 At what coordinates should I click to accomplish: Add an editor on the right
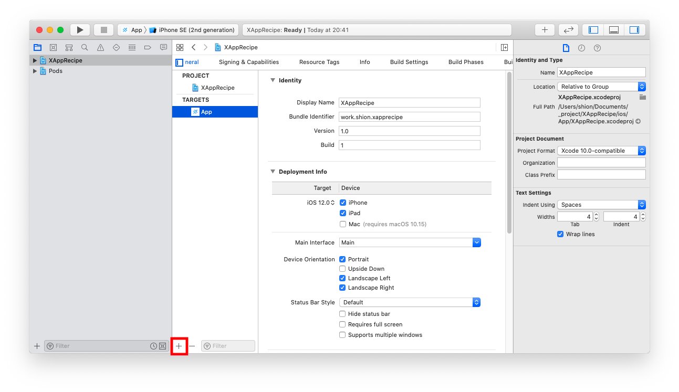point(504,47)
